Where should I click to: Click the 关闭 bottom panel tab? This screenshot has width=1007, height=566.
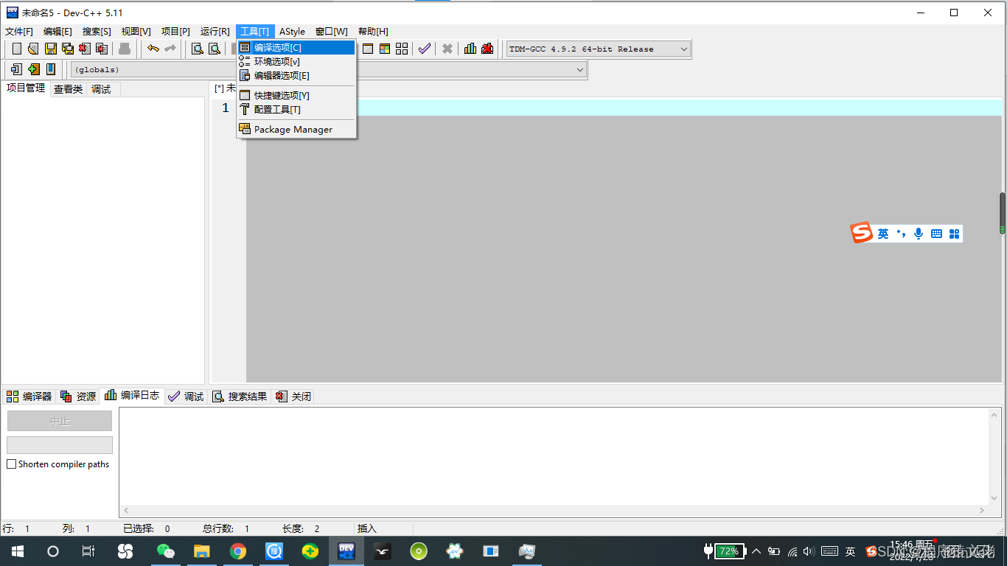pyautogui.click(x=293, y=396)
